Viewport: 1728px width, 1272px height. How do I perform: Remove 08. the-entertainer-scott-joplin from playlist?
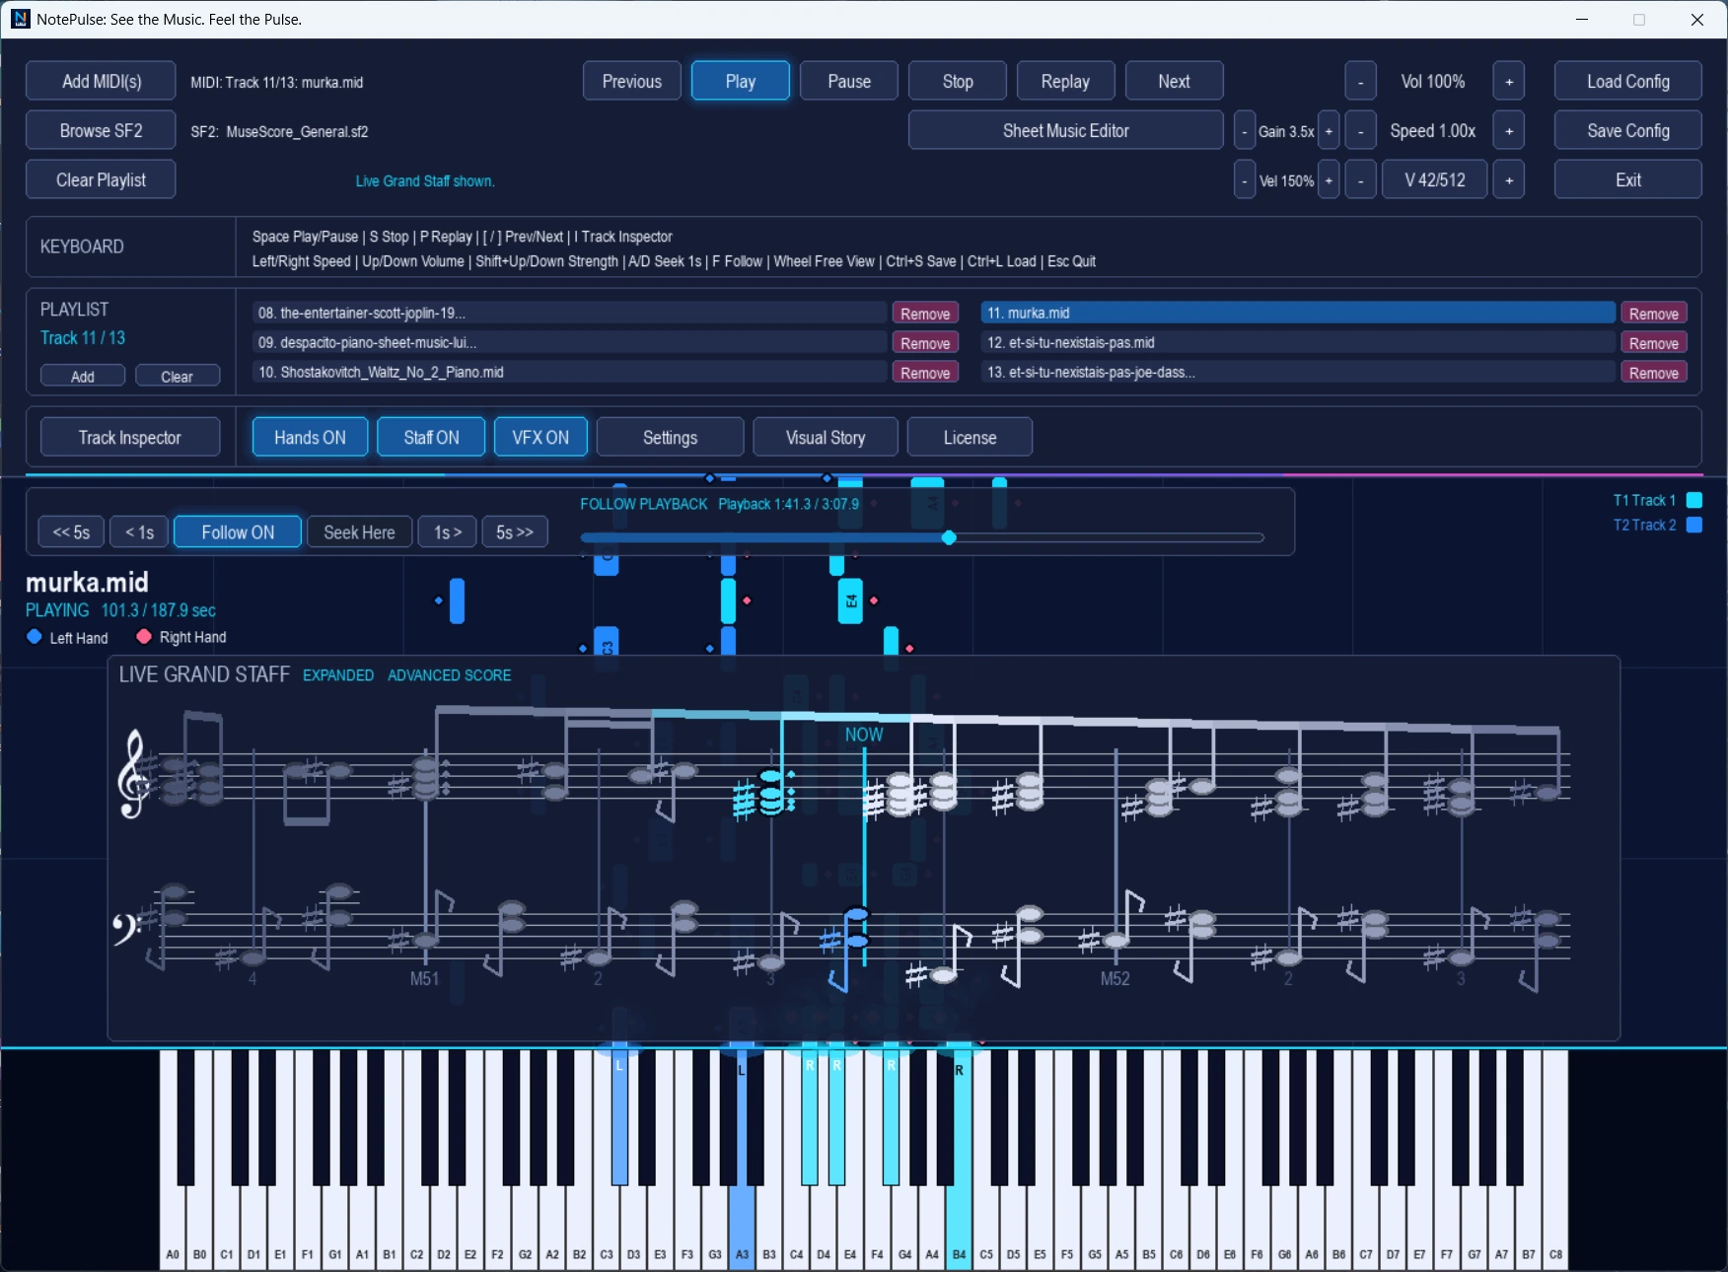[925, 313]
